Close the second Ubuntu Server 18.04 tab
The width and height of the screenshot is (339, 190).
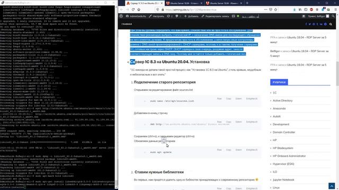tap(201, 3)
